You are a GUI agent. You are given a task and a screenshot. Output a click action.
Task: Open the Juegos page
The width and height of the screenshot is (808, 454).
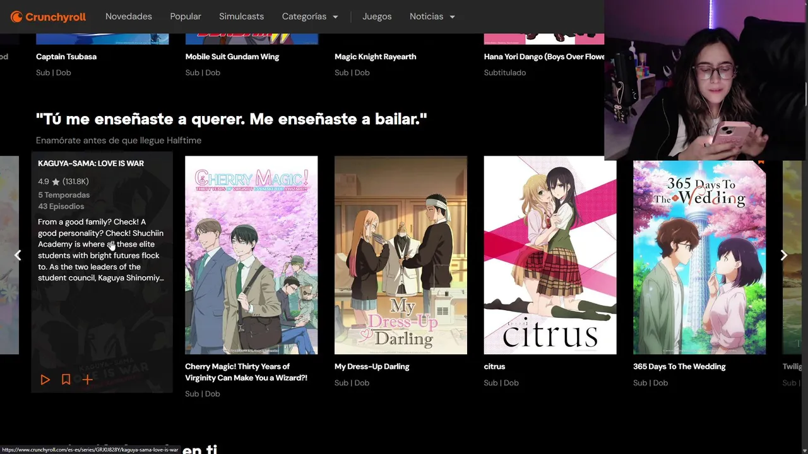pos(377,16)
